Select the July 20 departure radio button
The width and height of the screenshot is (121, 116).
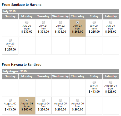click(27, 22)
